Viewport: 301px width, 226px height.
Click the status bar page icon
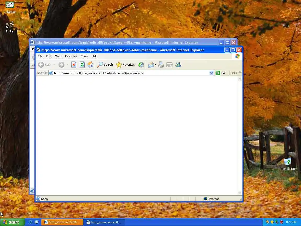point(38,199)
